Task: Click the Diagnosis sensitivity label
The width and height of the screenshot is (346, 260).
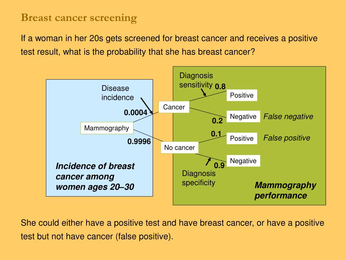Action: pyautogui.click(x=196, y=80)
